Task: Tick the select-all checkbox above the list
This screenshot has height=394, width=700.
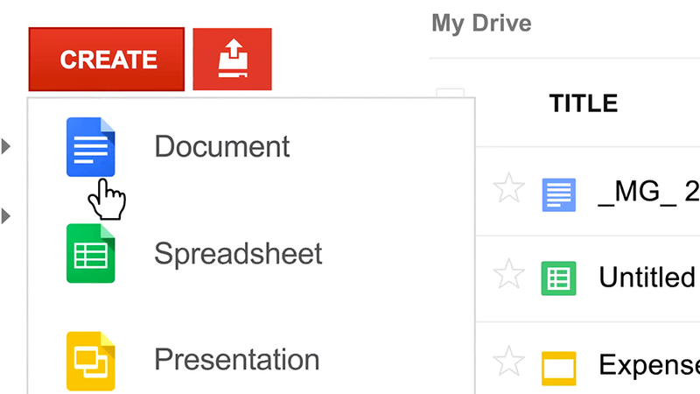Action: (450, 94)
